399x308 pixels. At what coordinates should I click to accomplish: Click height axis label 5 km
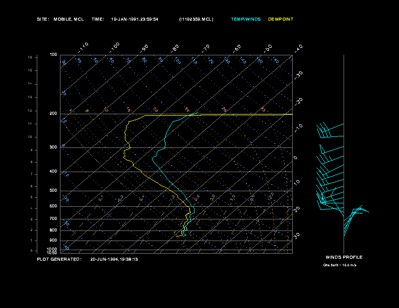click(32, 197)
